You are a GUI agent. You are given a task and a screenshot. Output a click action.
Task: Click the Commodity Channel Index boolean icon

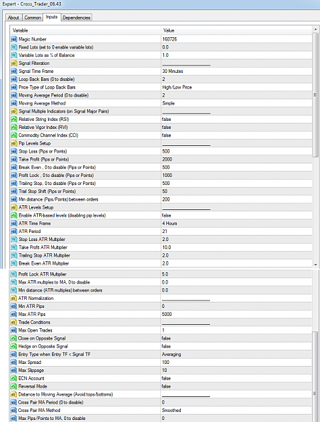14,135
